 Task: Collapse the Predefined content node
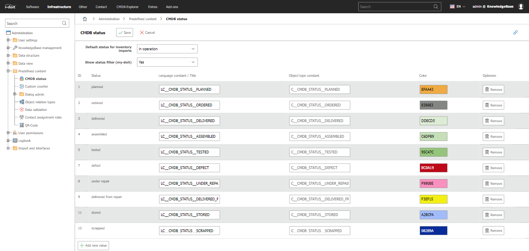click(x=8, y=71)
